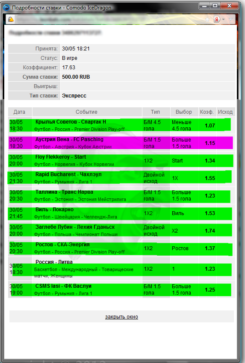Click coefficient 1.25 for CSMS Iasi match
This screenshot has height=363, width=245.
pos(210,290)
